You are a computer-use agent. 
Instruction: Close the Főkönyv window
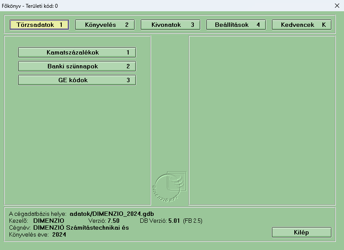click(337, 6)
